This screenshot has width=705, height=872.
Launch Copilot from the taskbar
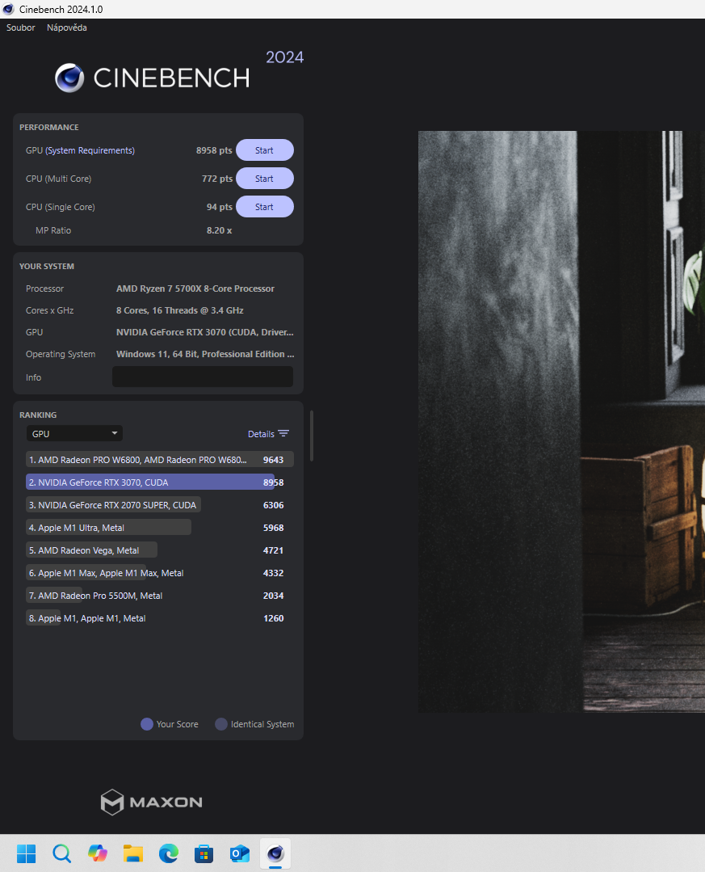coord(98,853)
